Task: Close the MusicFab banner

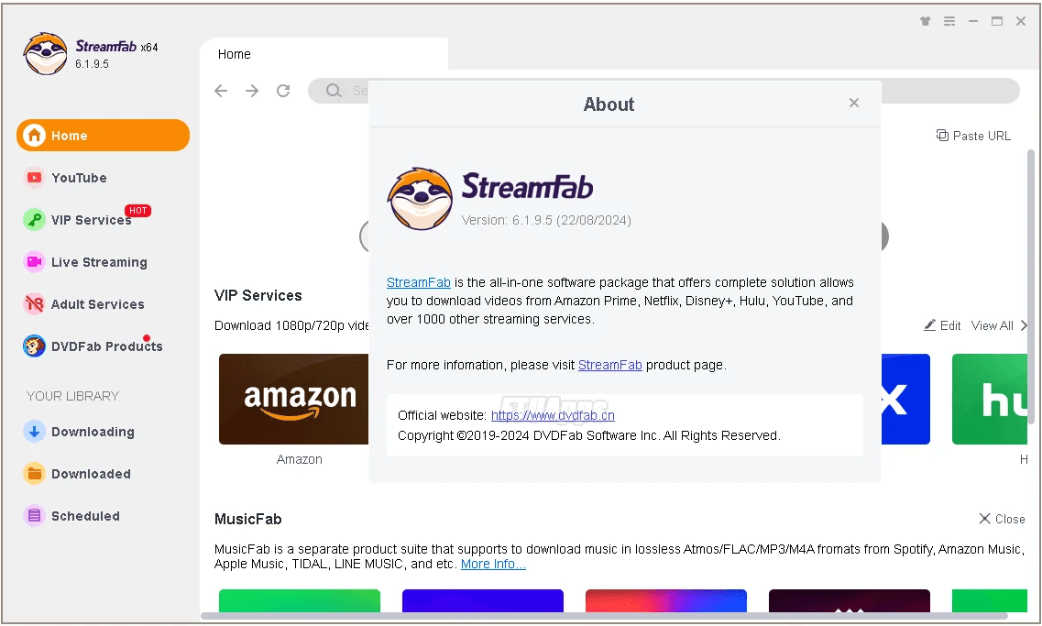Action: [x=1001, y=519]
